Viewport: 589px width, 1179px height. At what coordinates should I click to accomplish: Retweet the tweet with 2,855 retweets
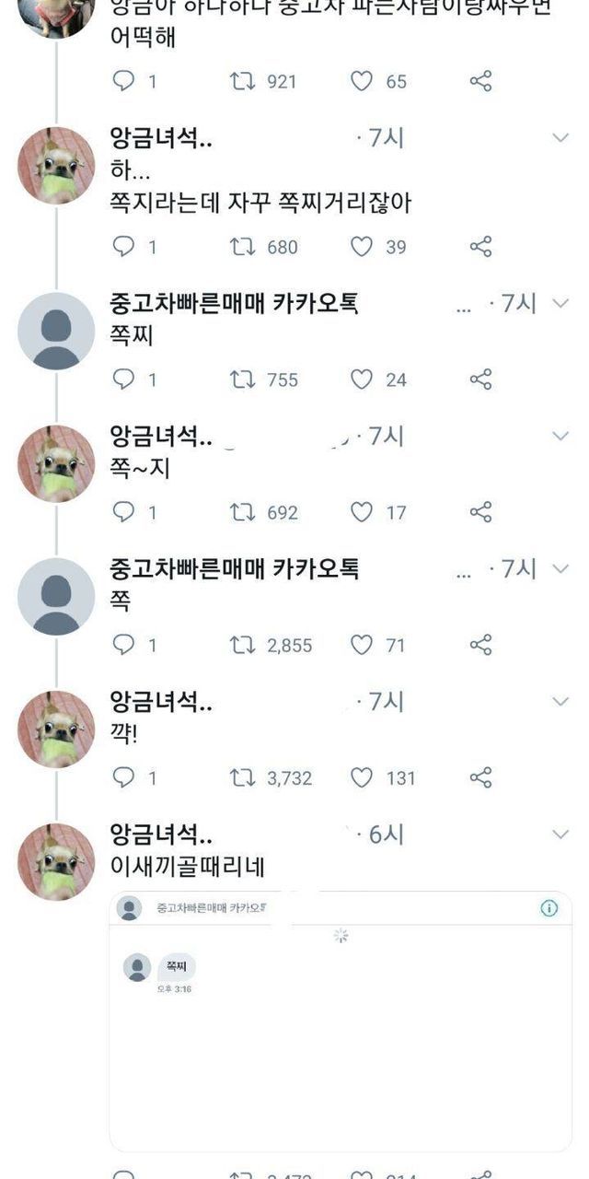241,645
